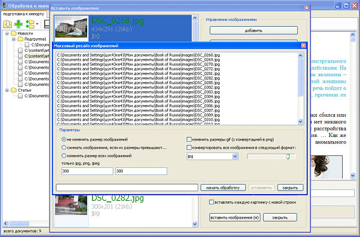Click начать обработку button

223,188
